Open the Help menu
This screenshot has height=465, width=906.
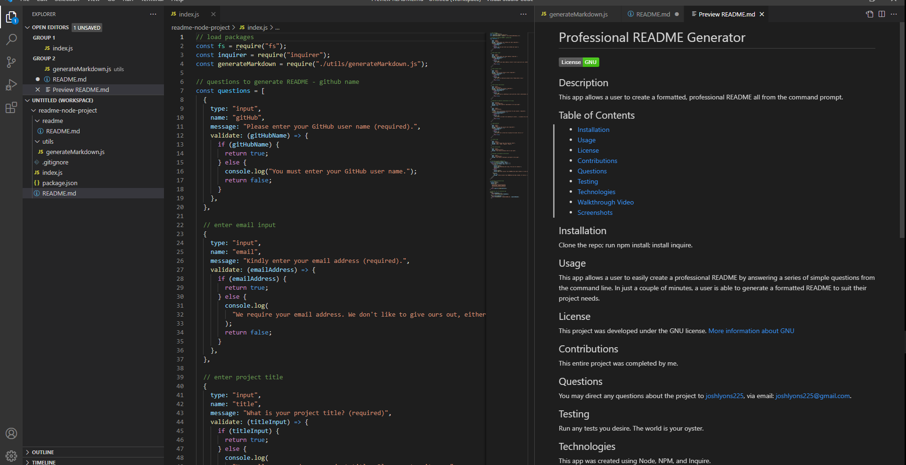click(177, 1)
